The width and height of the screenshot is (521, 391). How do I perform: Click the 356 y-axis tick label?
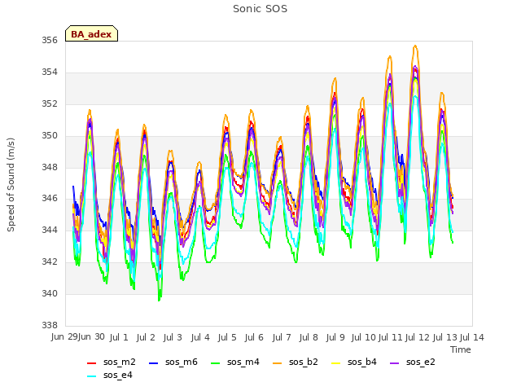tap(50, 40)
